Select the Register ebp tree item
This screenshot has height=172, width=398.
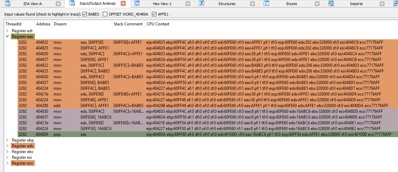tap(23, 140)
